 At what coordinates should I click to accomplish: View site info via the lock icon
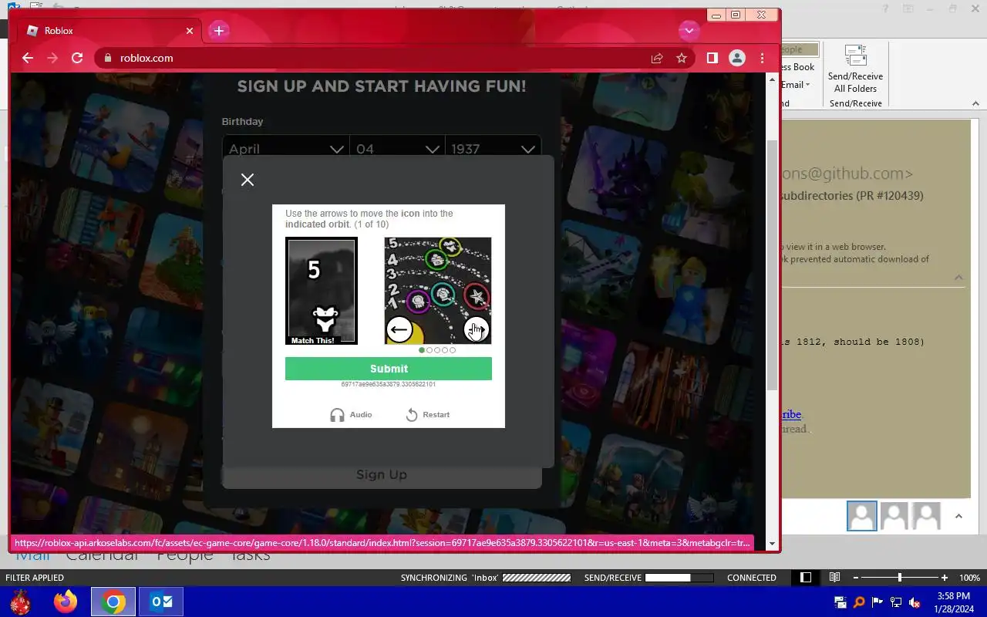pyautogui.click(x=107, y=58)
